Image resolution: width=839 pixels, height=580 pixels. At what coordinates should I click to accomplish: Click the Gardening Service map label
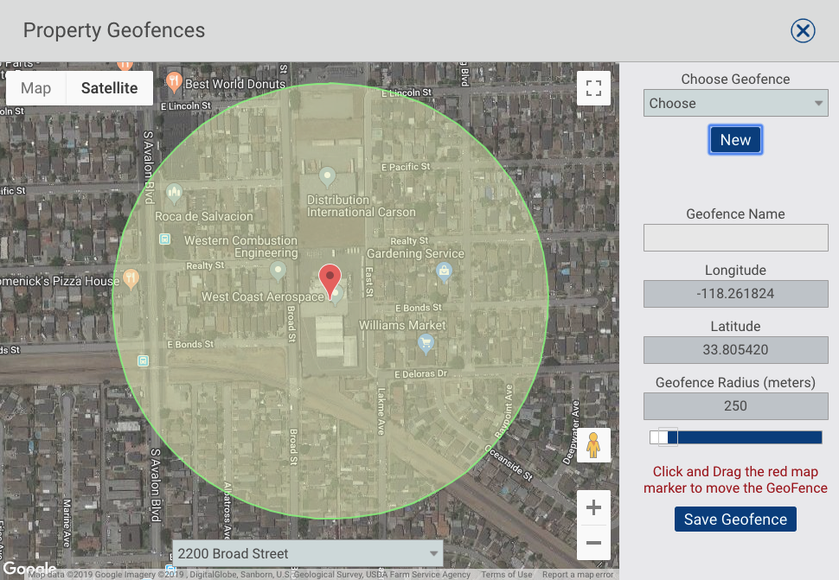(x=415, y=253)
